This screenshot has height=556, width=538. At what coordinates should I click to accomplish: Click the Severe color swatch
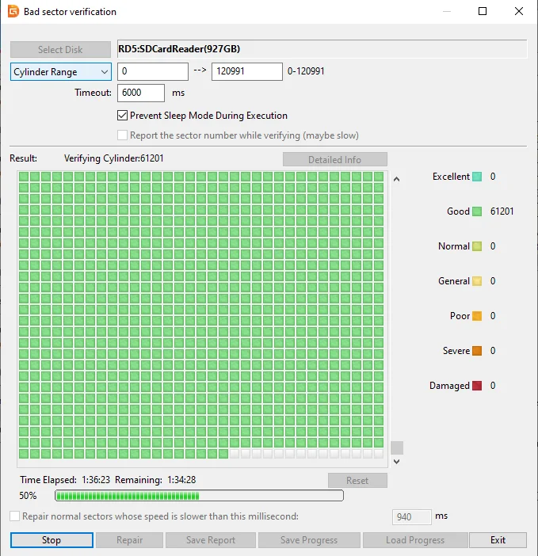pyautogui.click(x=477, y=351)
